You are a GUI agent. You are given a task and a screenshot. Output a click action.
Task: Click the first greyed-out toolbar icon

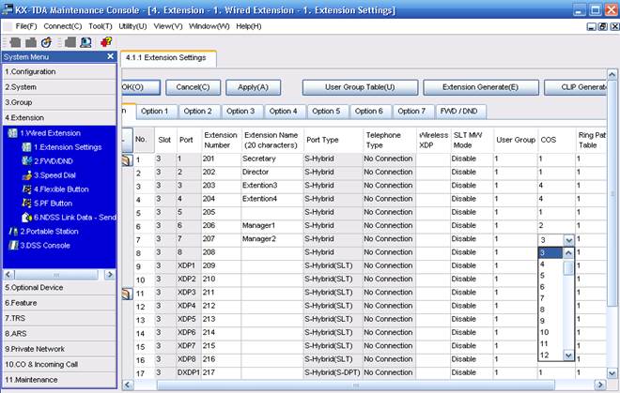[15, 42]
